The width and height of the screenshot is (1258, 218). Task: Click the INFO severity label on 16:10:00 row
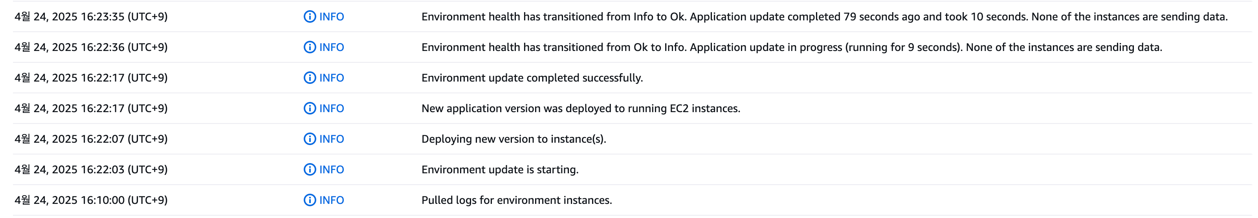point(332,200)
